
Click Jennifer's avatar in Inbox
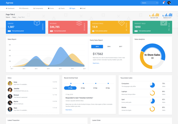coord(10,90)
